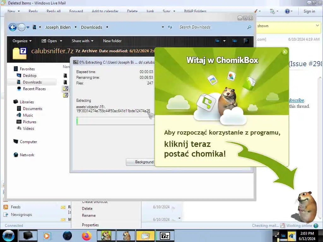Click Forward in Windows Live Mail toolbar

coord(76,11)
